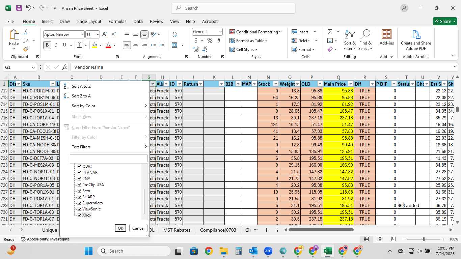
Task: Click the Paste clipboard icon
Action: click(x=14, y=35)
